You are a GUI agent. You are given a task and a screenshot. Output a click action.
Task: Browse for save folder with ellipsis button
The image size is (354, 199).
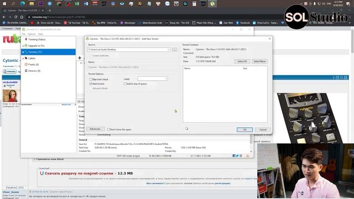(x=174, y=50)
